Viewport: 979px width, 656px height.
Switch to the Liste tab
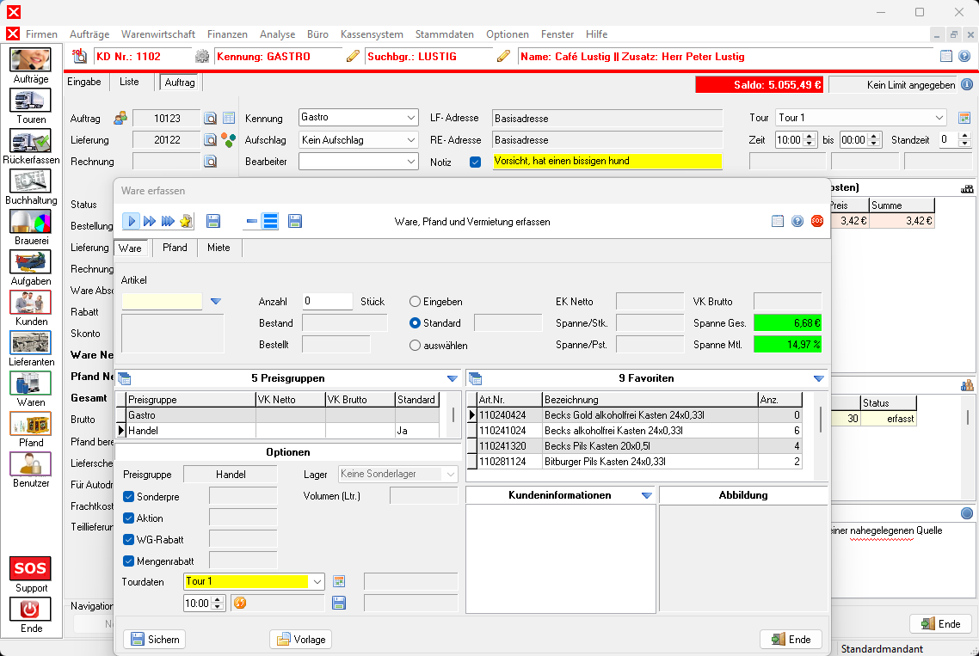(129, 82)
